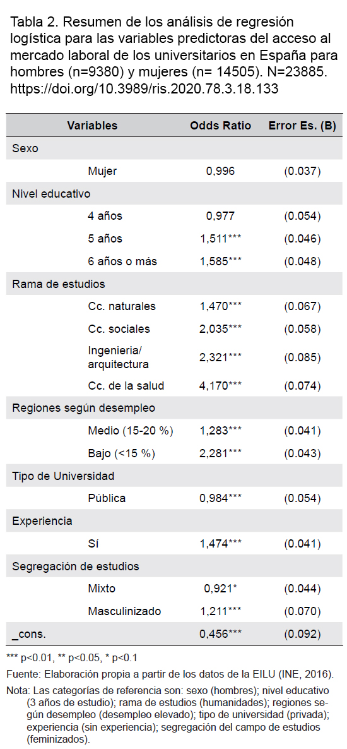Select the Sexo section row
This screenshot has width=347, height=749.
click(x=173, y=148)
